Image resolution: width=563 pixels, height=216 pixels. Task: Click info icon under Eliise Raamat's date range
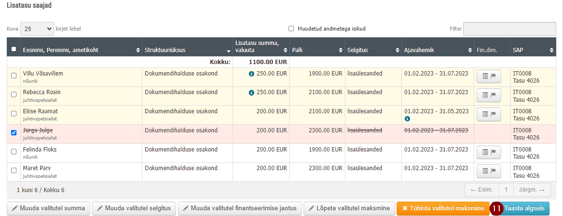point(407,119)
